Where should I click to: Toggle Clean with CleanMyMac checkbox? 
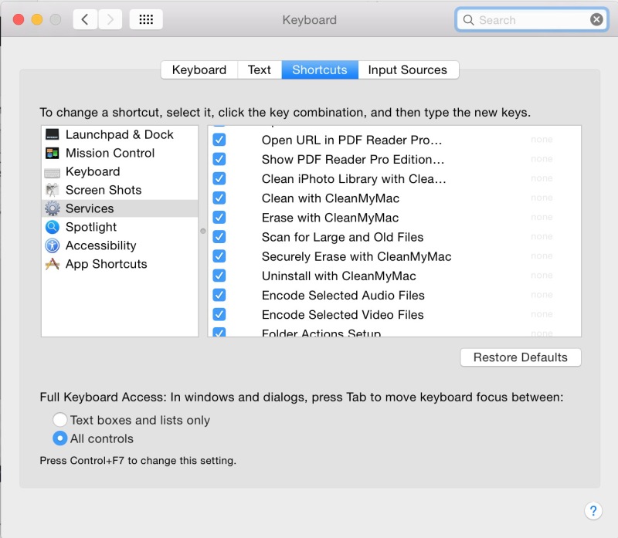(x=219, y=198)
